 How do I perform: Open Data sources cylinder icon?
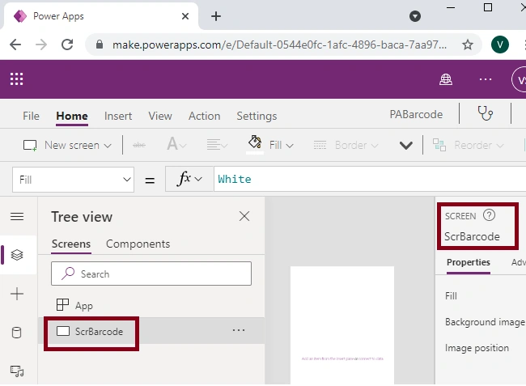[17, 333]
